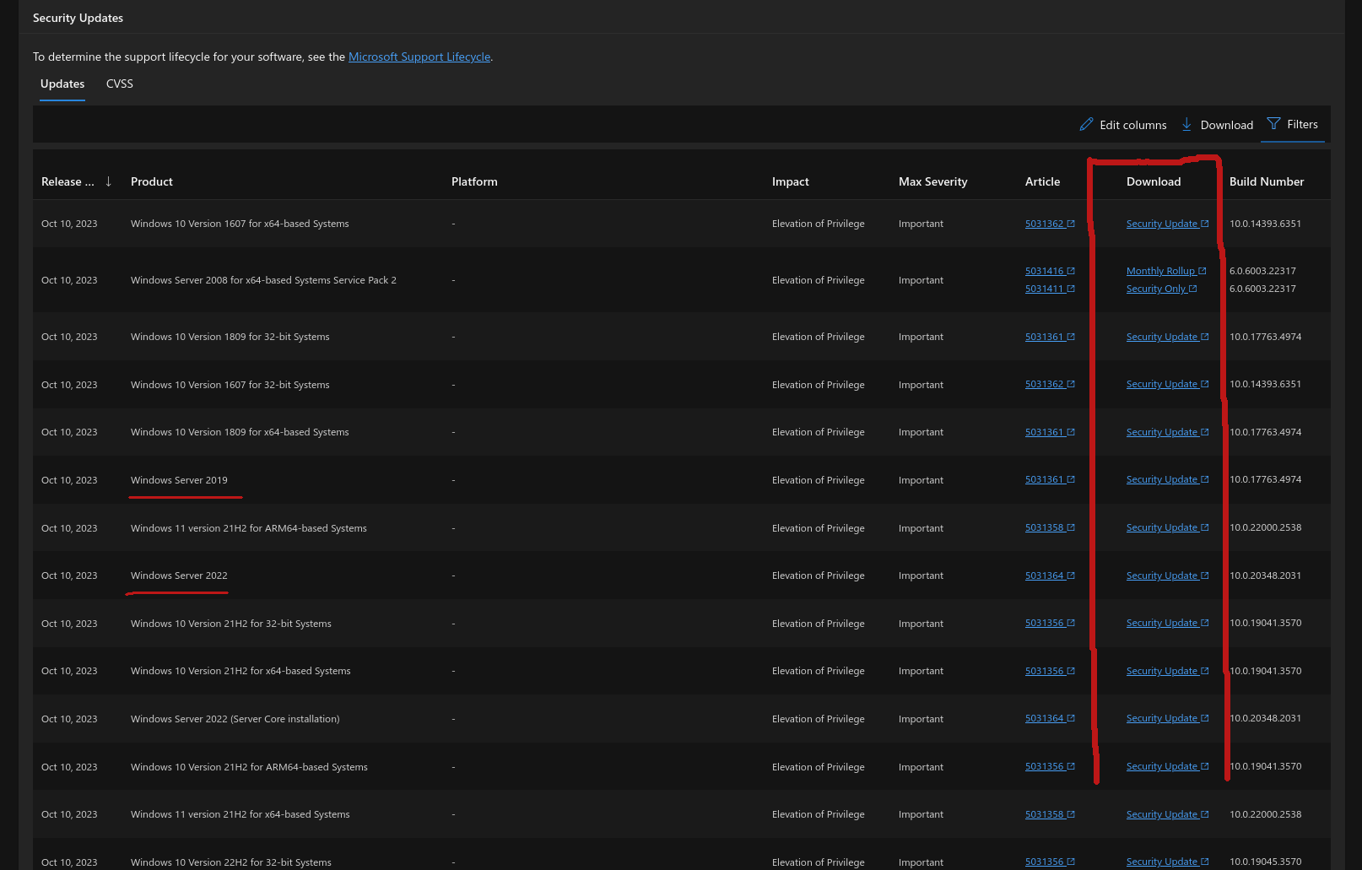Click the Download arrow icon in toolbar

tap(1186, 124)
